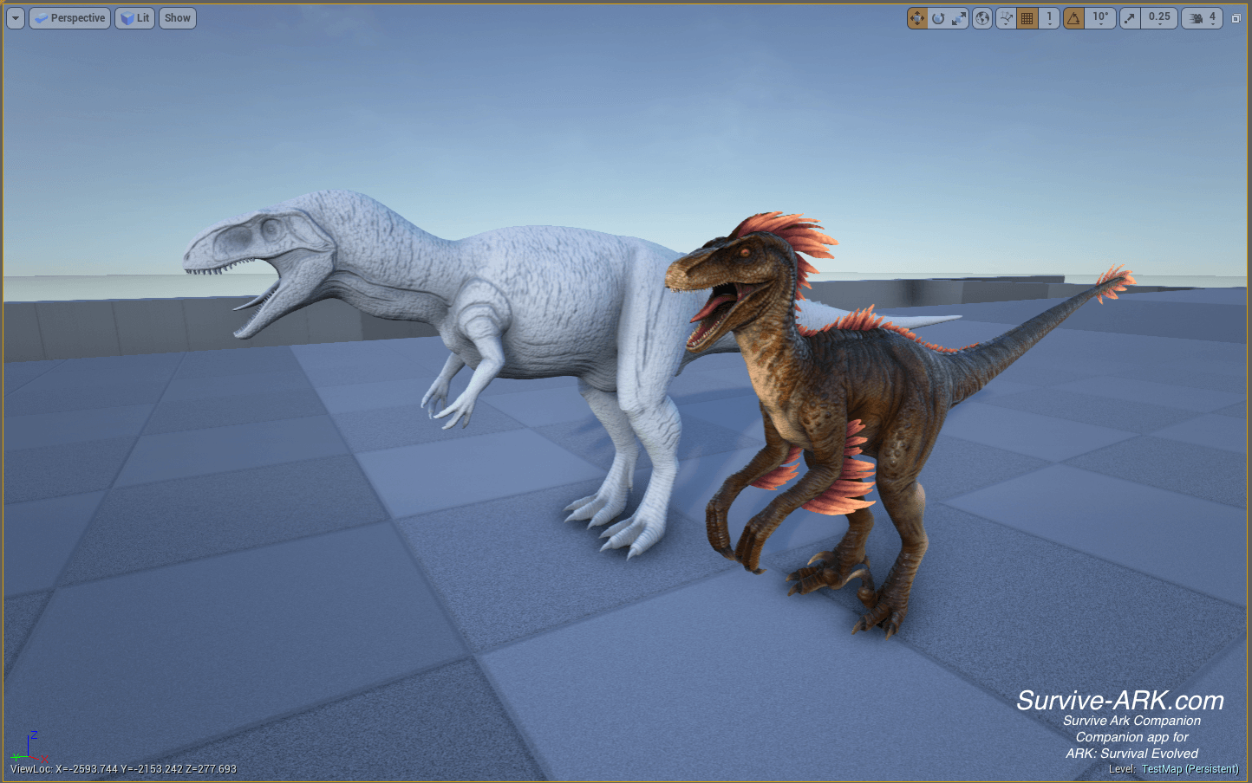Viewport: 1252px width, 783px height.
Task: Click the maximize/restore viewport icon
Action: [x=1236, y=18]
